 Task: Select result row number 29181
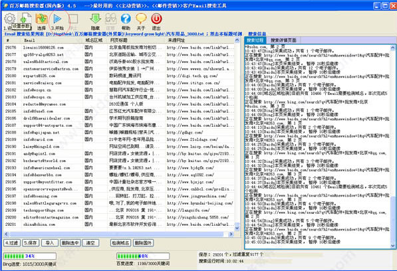pyautogui.click(x=119, y=83)
